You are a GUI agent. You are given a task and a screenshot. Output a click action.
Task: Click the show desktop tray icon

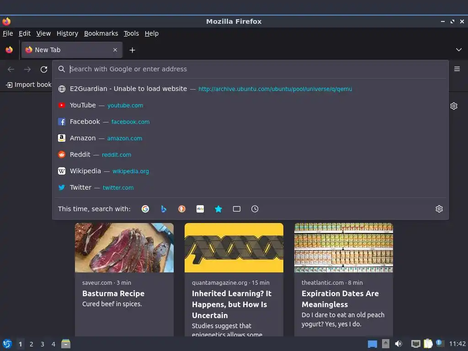point(372,344)
